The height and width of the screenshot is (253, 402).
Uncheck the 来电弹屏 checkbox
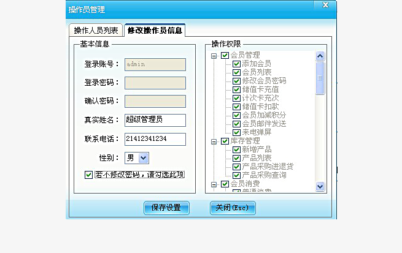point(236,132)
